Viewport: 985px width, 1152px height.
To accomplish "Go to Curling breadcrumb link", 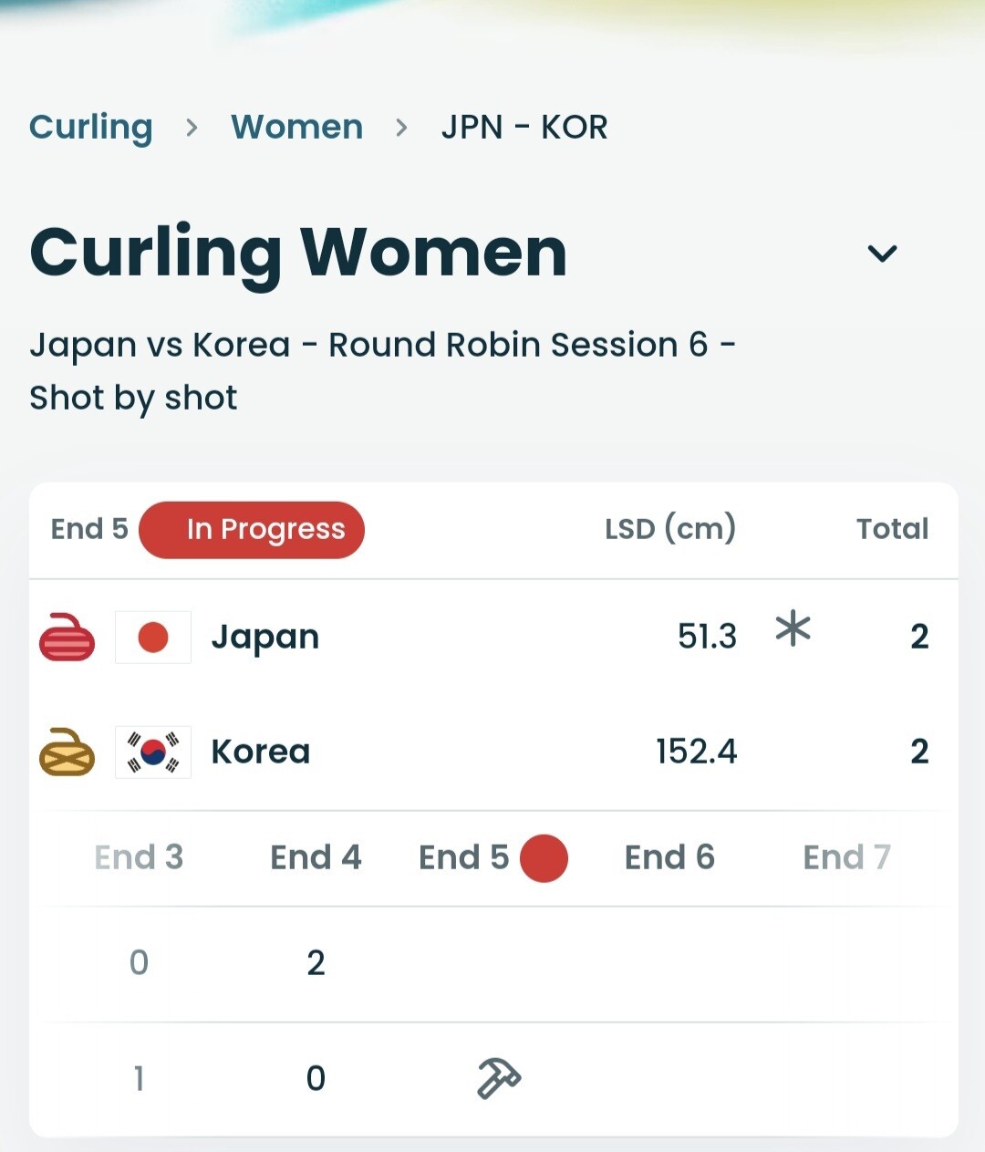I will tap(90, 127).
